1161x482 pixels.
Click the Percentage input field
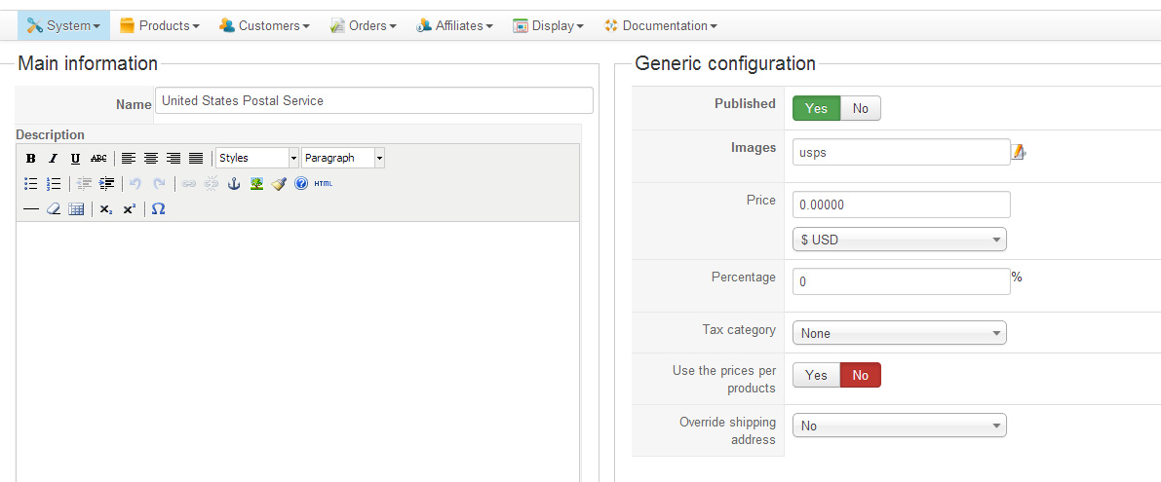click(901, 281)
